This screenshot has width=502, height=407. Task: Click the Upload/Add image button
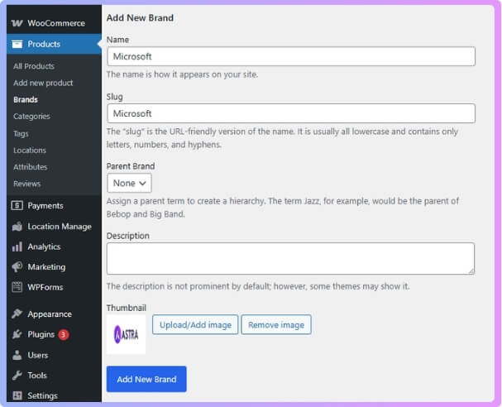(x=195, y=325)
